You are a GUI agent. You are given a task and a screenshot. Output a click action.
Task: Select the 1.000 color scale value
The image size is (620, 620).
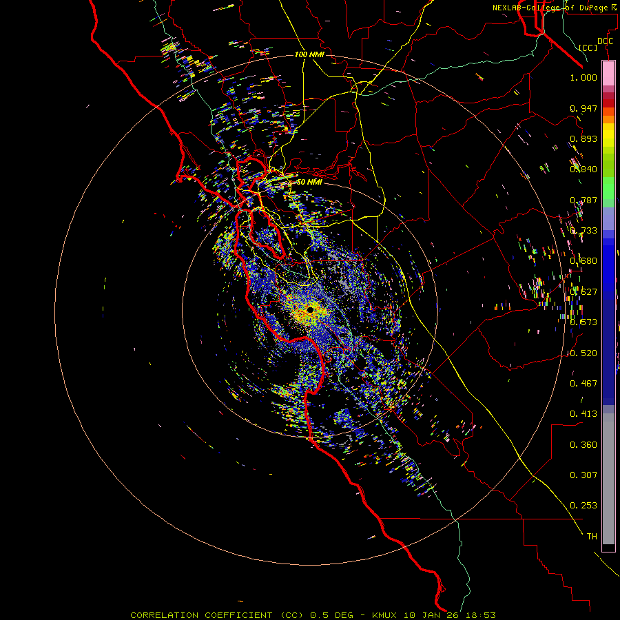point(583,77)
